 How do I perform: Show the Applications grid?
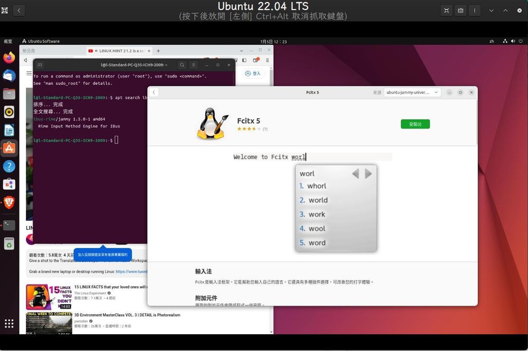pos(8,324)
